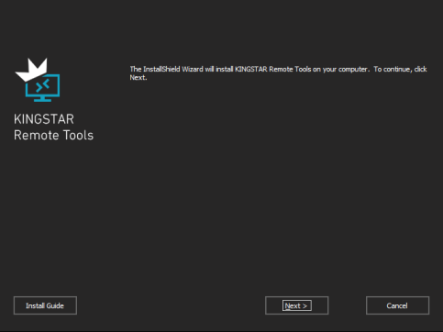Click the monitor stand base of logo
This screenshot has height=332, width=443.
click(42, 100)
